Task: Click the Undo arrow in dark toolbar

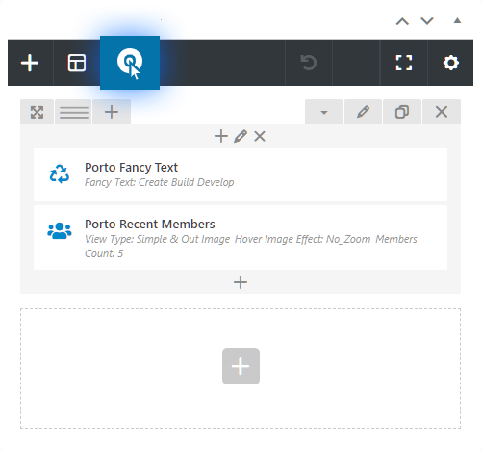Action: point(309,63)
